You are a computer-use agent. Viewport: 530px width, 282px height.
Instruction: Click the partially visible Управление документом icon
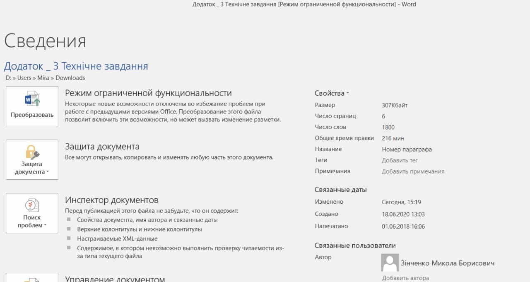(x=32, y=278)
